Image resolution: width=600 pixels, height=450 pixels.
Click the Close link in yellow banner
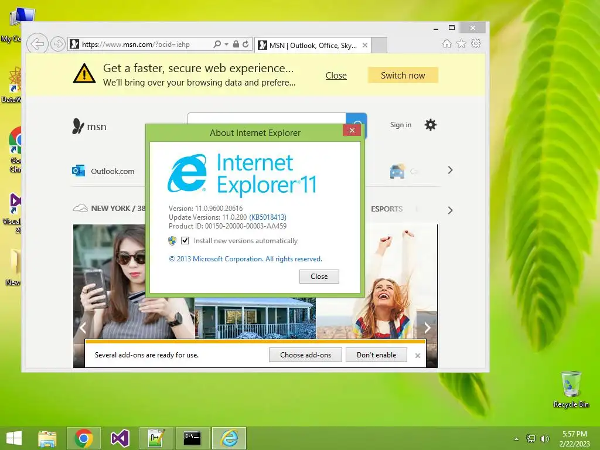pos(336,76)
